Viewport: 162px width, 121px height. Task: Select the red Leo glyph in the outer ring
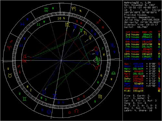click(x=76, y=111)
